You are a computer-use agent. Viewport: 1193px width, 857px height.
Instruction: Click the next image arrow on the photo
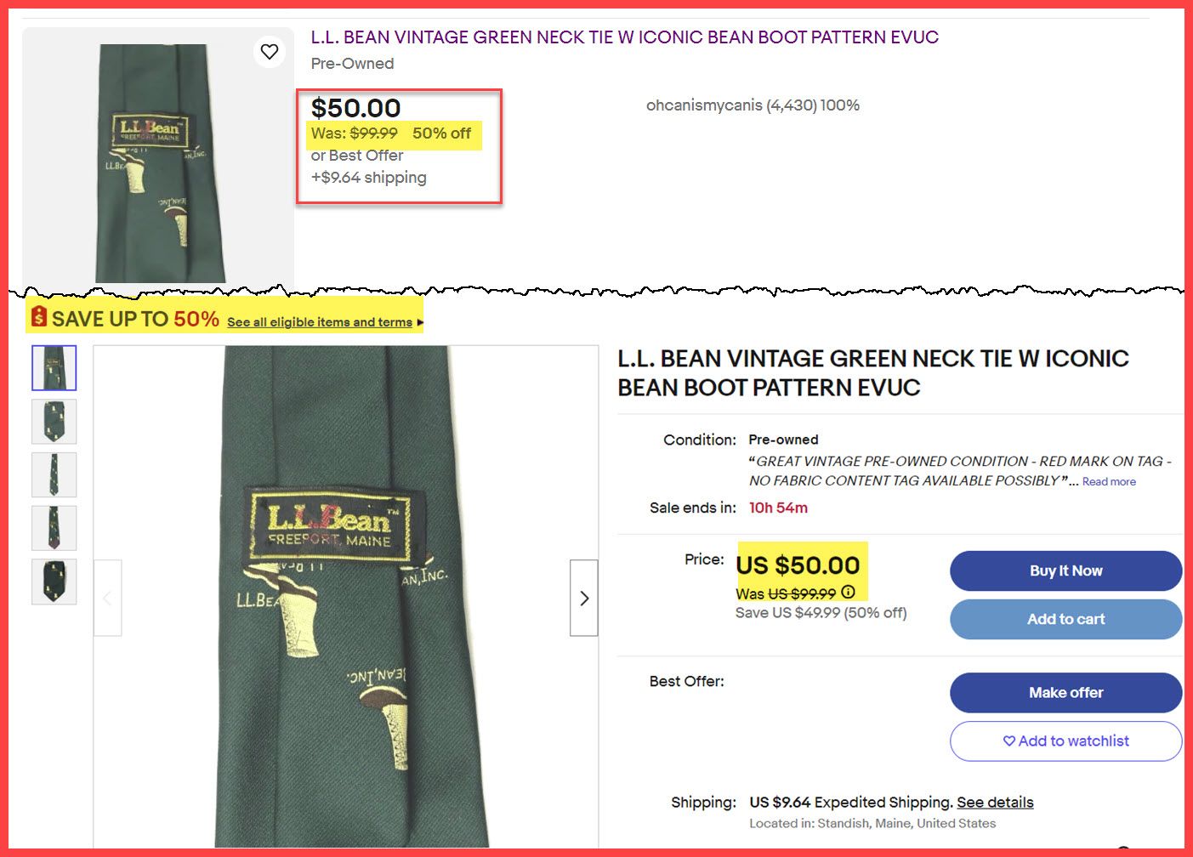584,598
